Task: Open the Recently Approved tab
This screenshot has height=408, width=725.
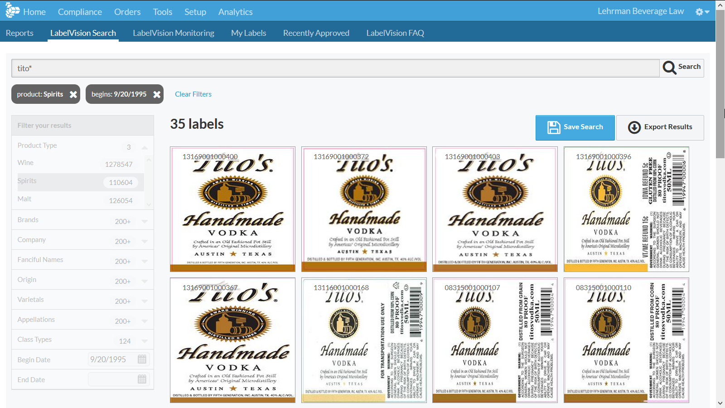Action: coord(316,33)
